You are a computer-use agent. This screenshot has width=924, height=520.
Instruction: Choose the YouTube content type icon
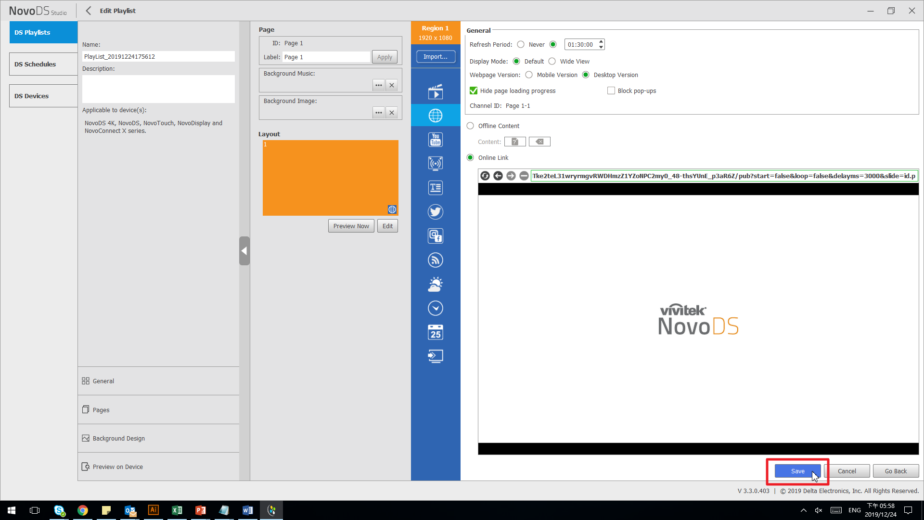click(x=436, y=140)
